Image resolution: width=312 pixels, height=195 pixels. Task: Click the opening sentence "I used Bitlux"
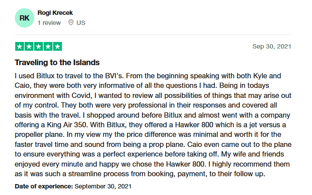[37, 75]
